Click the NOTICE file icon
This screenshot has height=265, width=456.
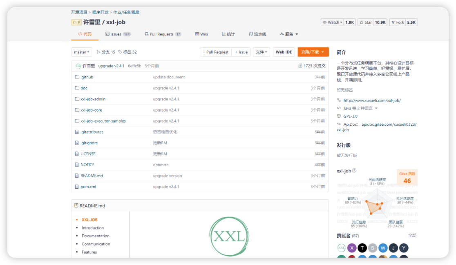pyautogui.click(x=77, y=165)
